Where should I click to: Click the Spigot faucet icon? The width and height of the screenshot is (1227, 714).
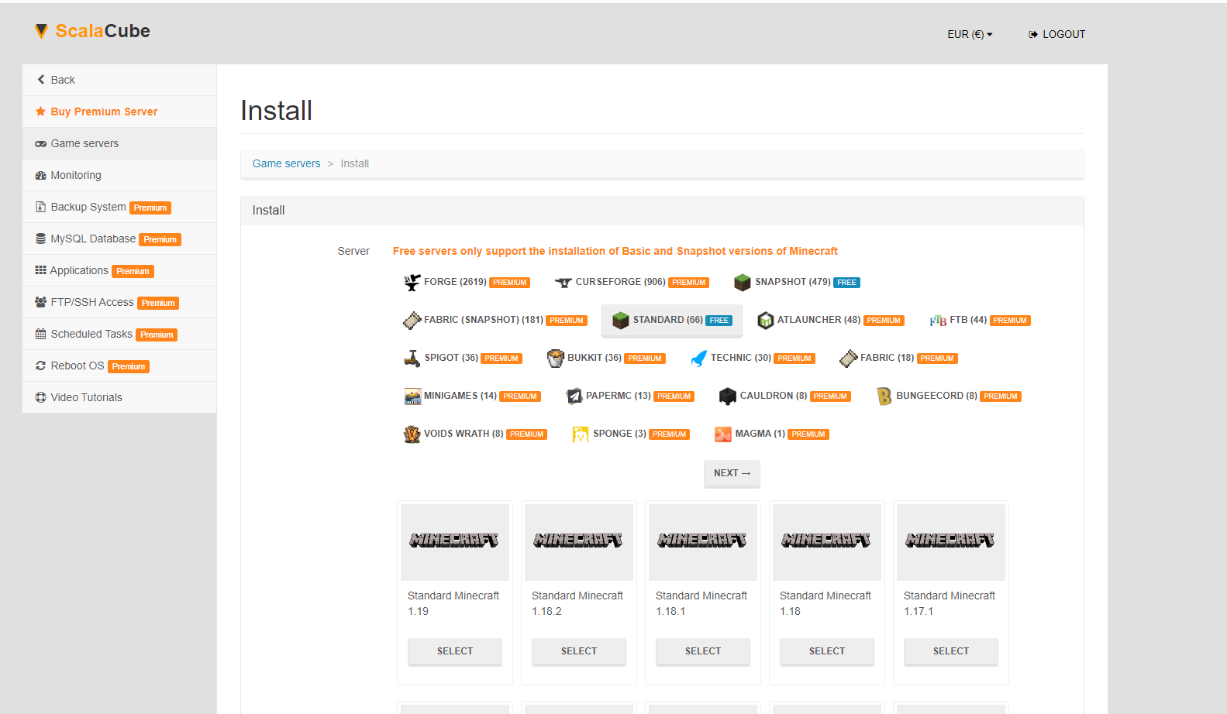pyautogui.click(x=412, y=358)
